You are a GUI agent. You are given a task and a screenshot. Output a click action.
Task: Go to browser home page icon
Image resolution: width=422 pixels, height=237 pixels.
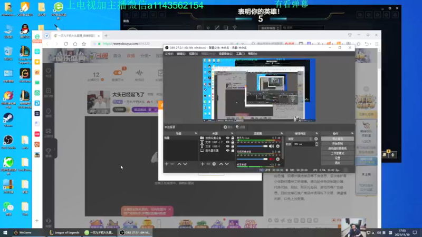tap(75, 44)
